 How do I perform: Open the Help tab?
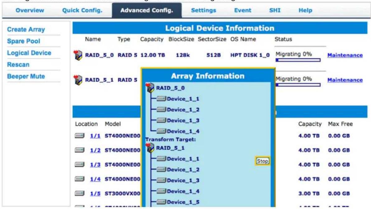[x=305, y=10]
